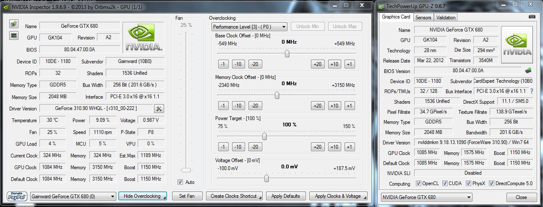The width and height of the screenshot is (543, 207).
Task: Click the GPU-Z Close button
Action: 521,197
